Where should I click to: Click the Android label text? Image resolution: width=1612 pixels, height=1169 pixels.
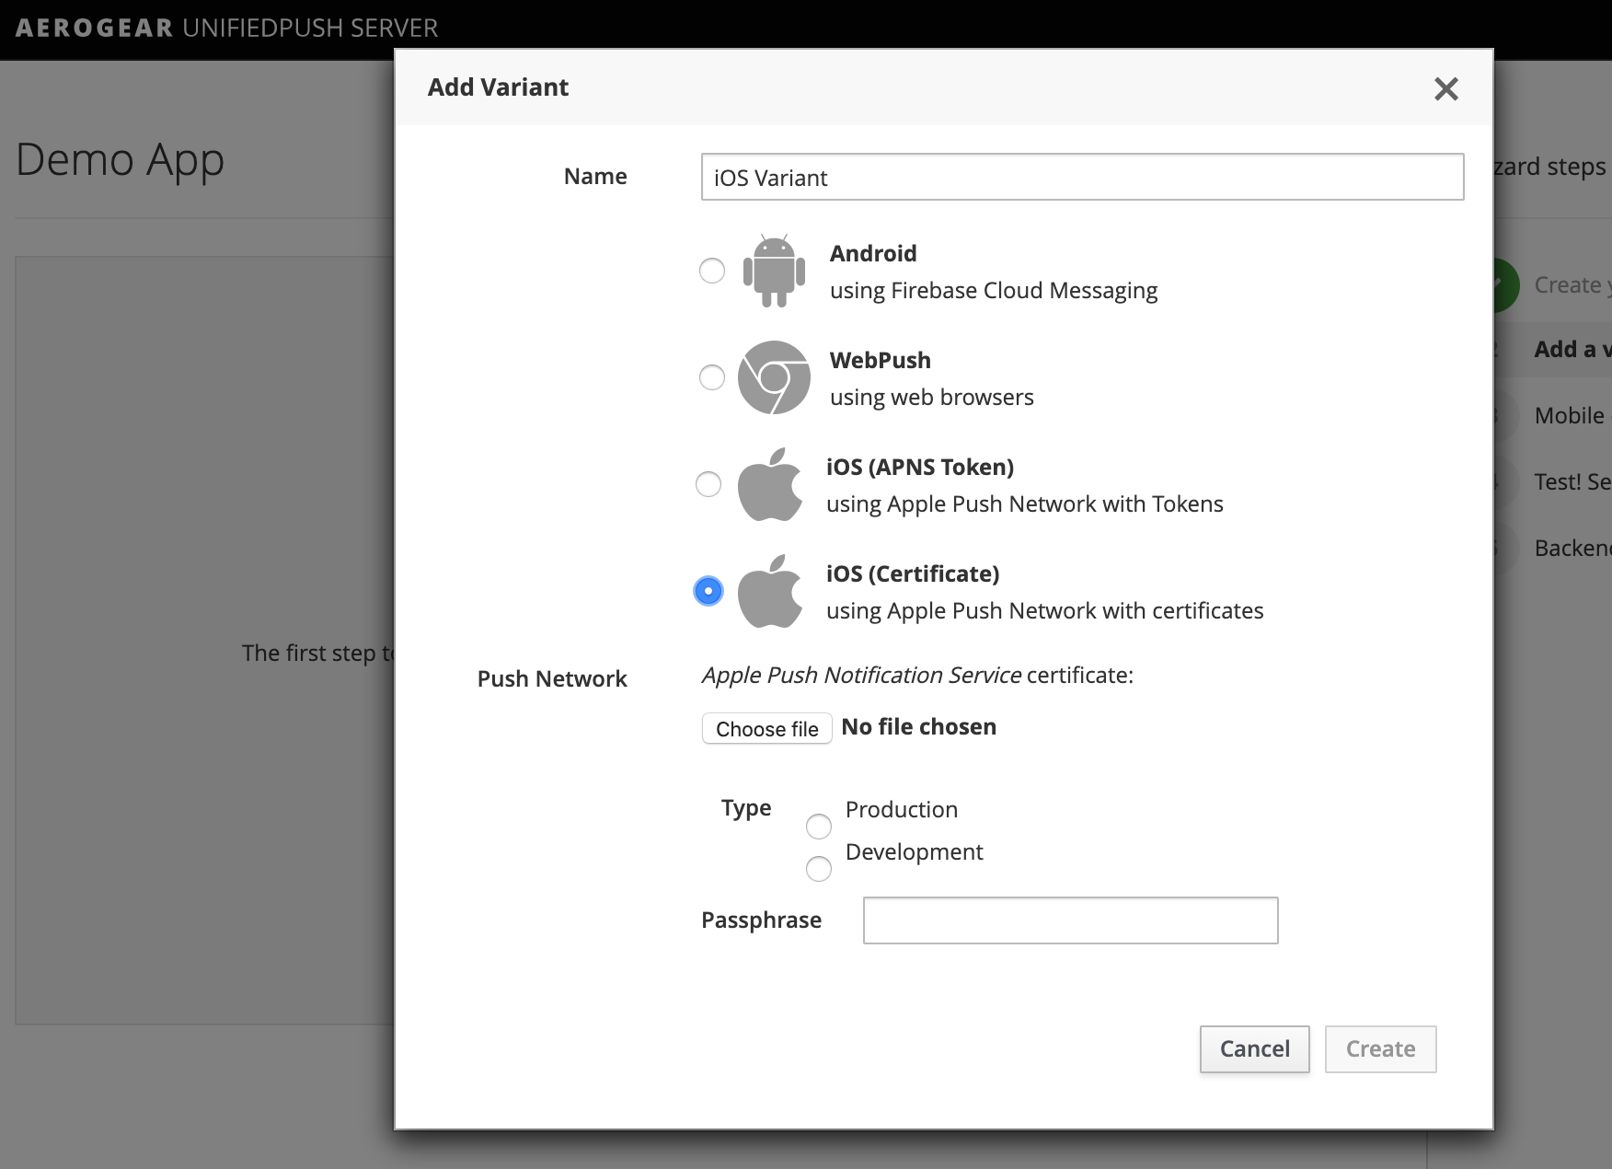click(x=873, y=253)
